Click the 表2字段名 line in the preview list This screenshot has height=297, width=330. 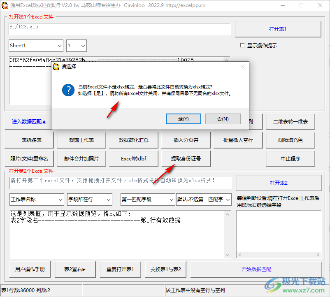point(95,220)
